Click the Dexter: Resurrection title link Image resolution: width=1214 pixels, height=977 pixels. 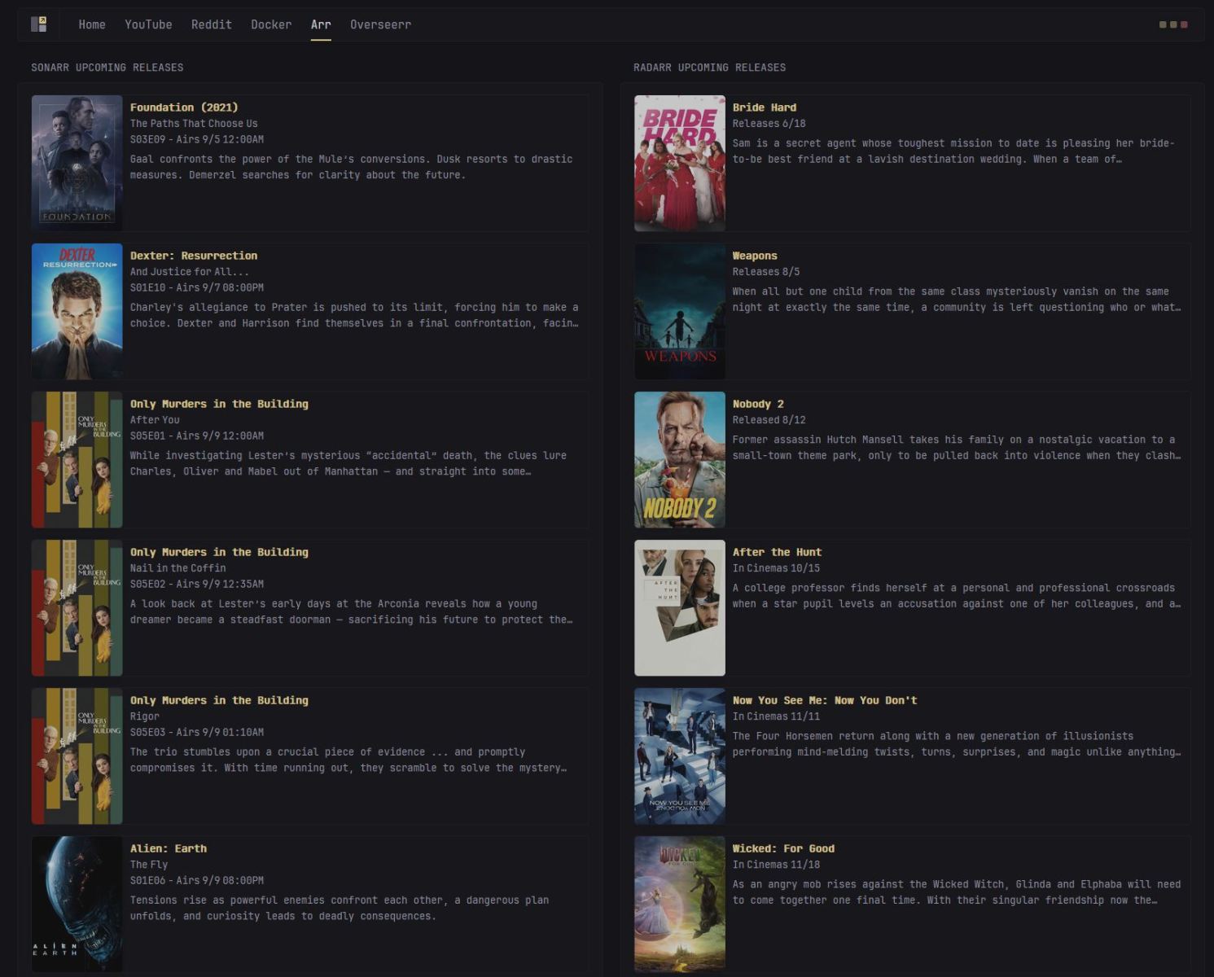click(x=194, y=256)
